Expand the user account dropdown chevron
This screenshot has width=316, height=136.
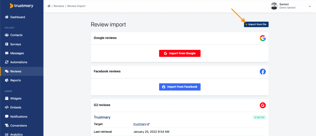(310, 6)
